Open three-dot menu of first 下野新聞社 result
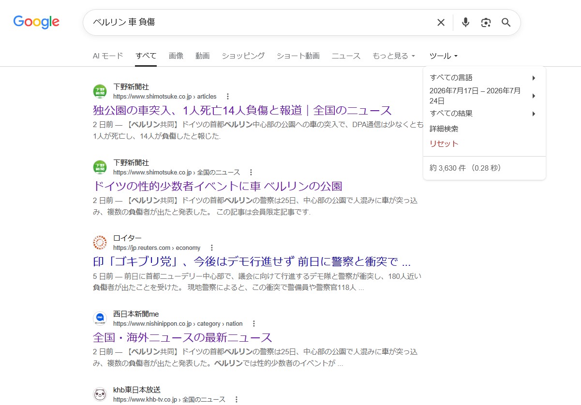The image size is (581, 405). [228, 96]
